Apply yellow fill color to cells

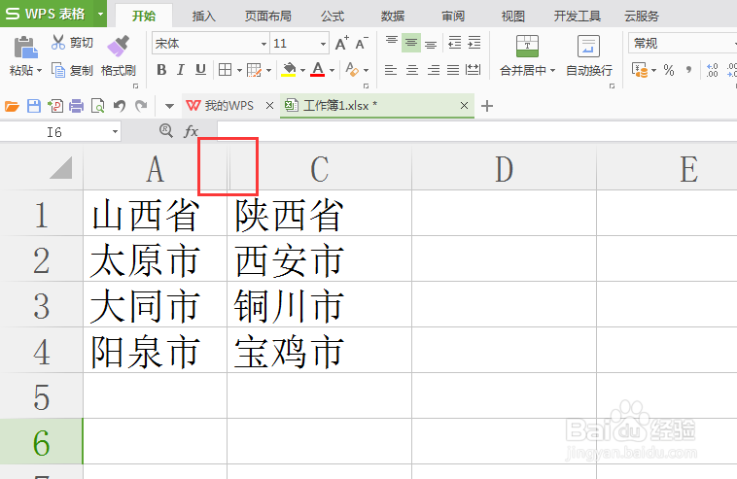(289, 70)
